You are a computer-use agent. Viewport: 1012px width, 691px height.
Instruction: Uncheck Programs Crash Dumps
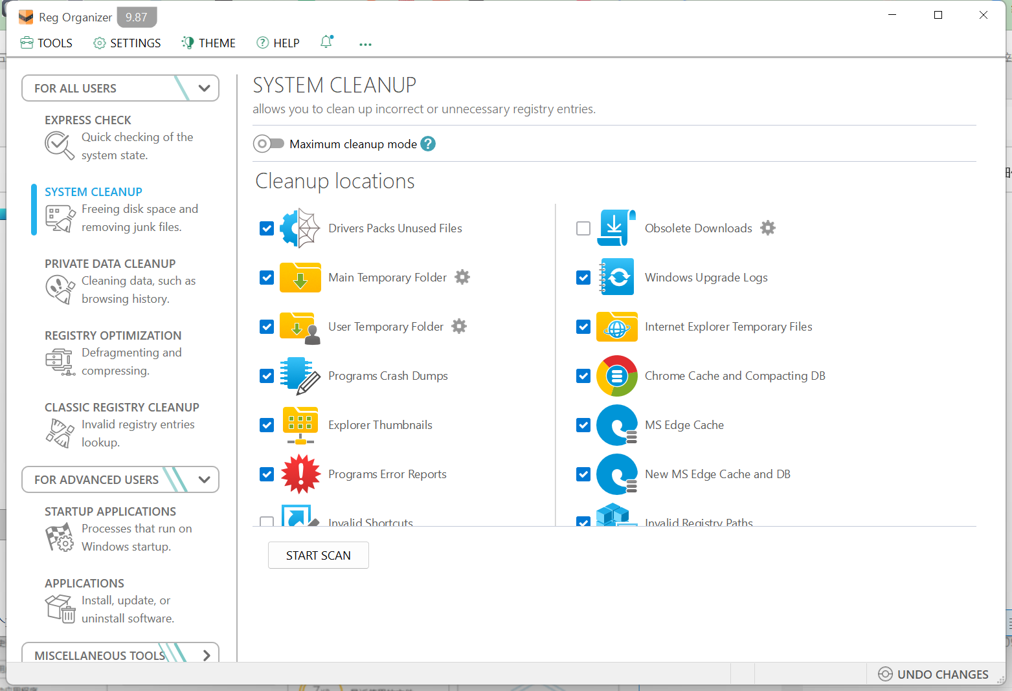coord(267,376)
